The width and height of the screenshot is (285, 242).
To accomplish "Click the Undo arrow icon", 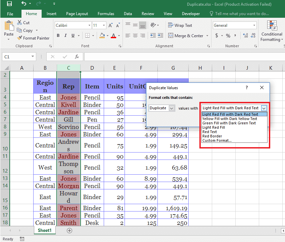I will pos(24,4).
